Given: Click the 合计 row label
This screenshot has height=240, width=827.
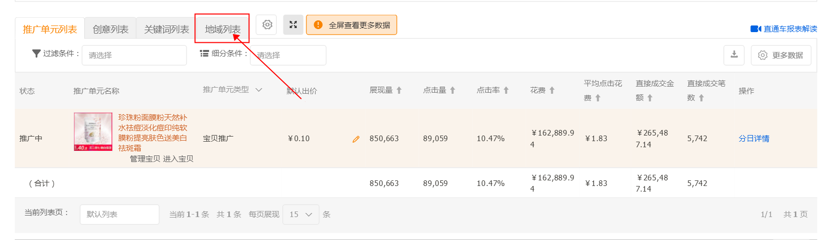Looking at the screenshot, I should click(42, 183).
